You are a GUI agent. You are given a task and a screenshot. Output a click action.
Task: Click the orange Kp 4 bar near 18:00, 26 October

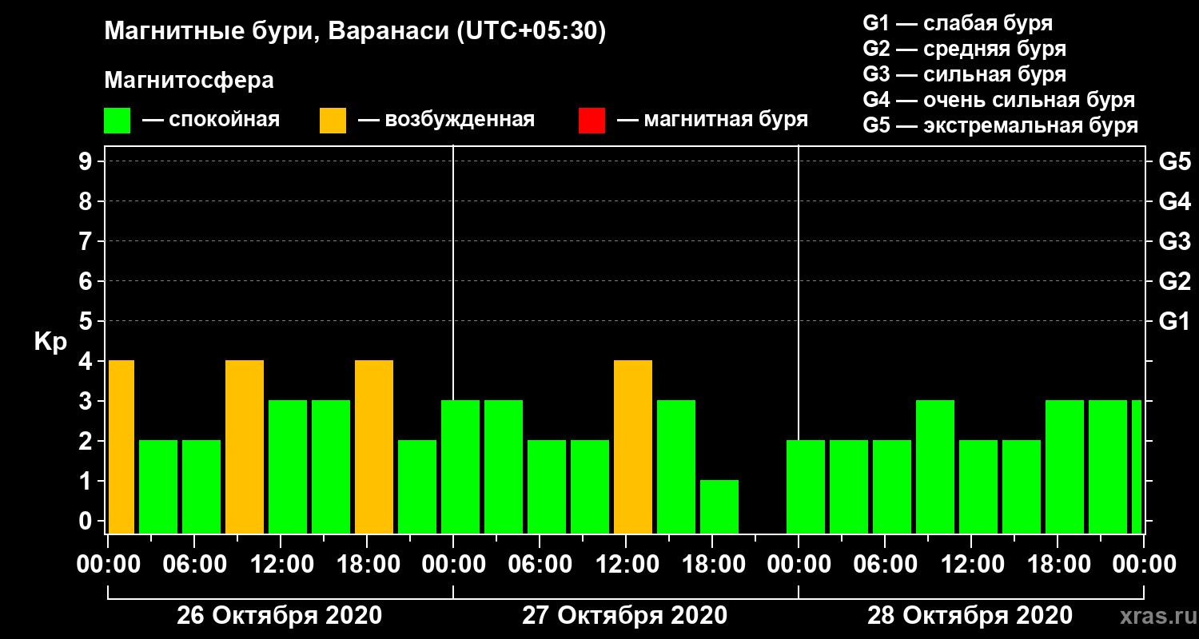[x=374, y=447]
